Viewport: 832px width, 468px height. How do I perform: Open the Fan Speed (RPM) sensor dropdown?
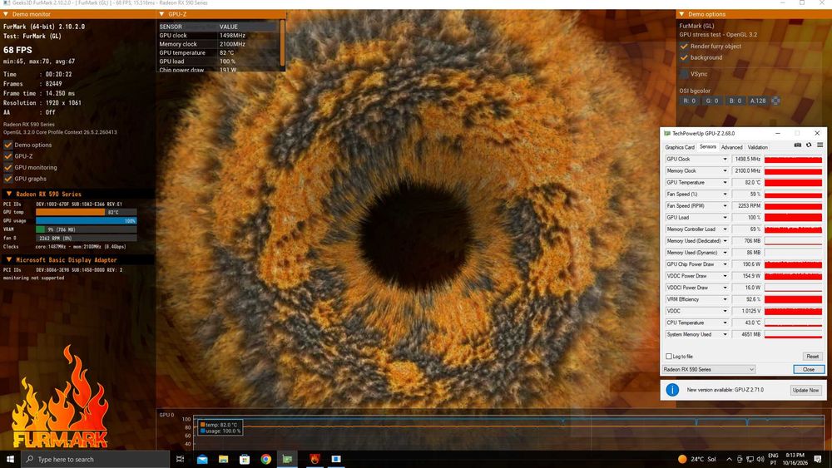coord(725,205)
